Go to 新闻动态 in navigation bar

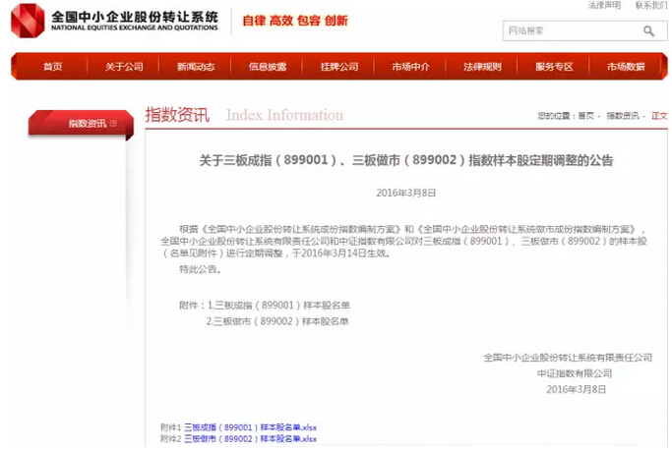(x=196, y=67)
